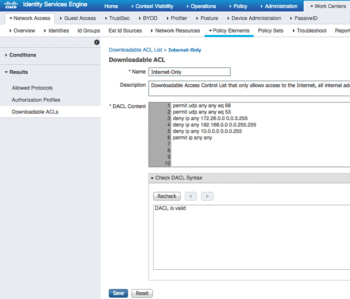Click DACL line 'permit udp any any eq 68'
This screenshot has height=299, width=350.
(x=202, y=106)
